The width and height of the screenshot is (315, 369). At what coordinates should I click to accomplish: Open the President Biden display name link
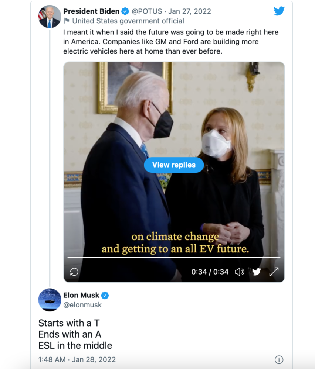point(91,11)
